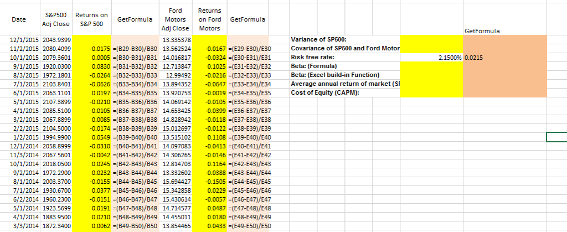The width and height of the screenshot is (567, 232).
Task: Click formula text =(E49-E50)/E50
Action: point(250,226)
